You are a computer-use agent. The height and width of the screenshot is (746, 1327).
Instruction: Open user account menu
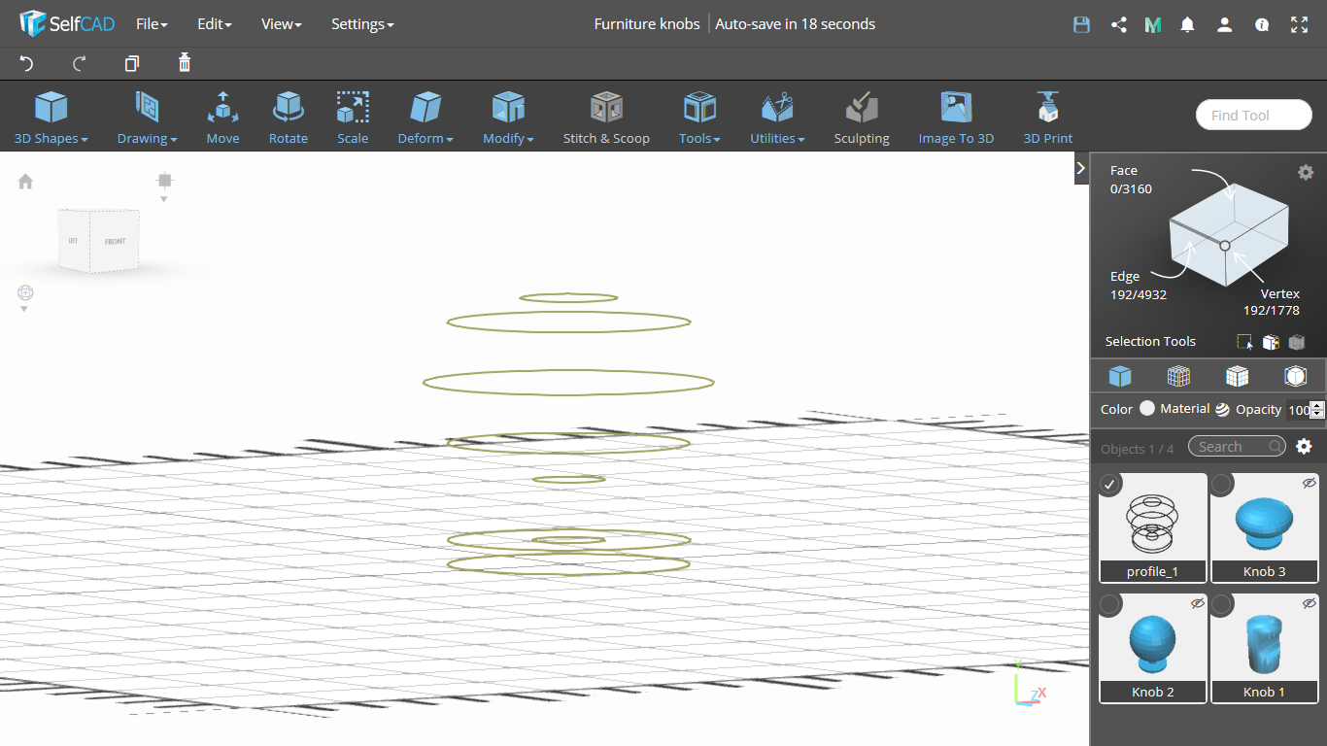[1225, 24]
